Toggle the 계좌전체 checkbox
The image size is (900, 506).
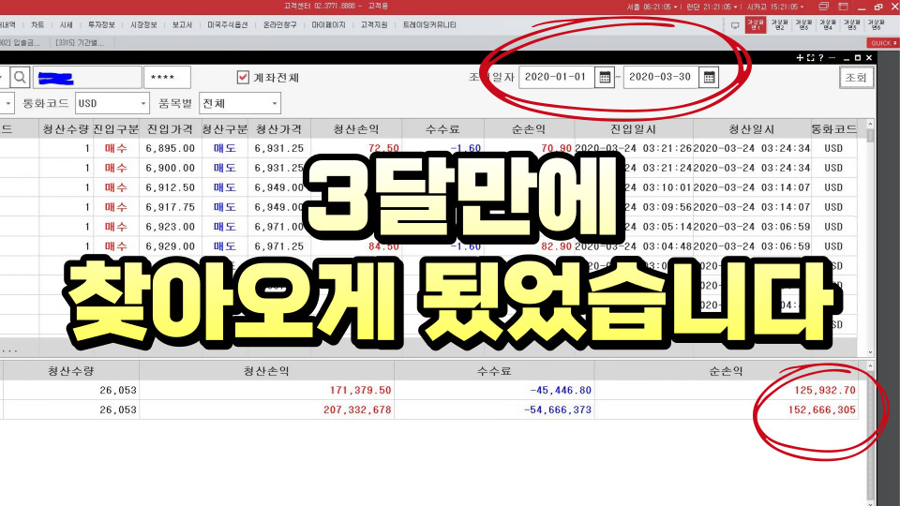243,77
